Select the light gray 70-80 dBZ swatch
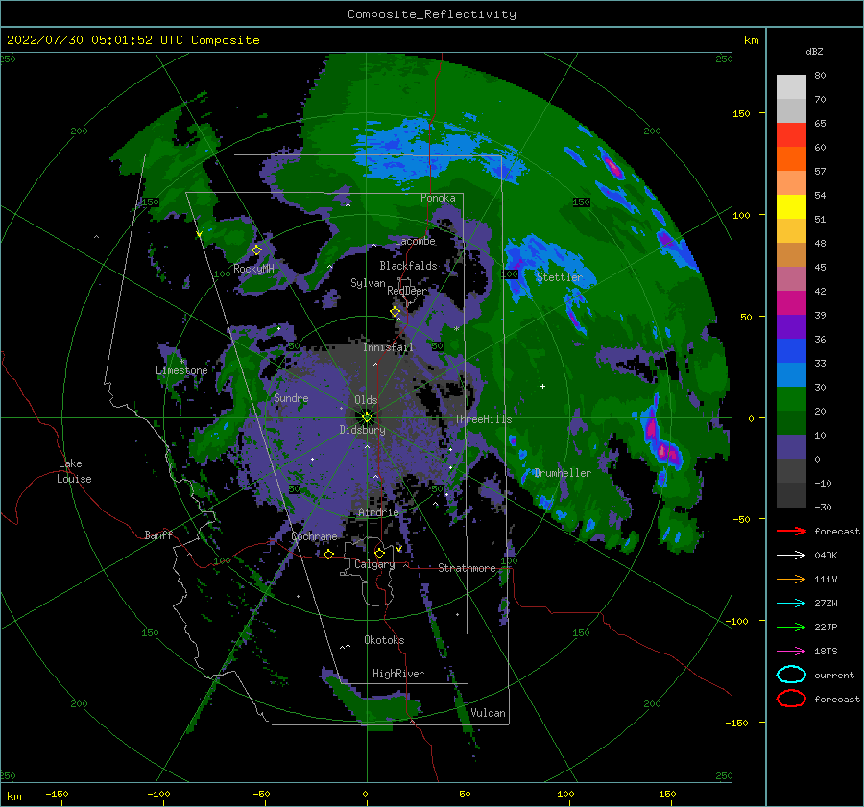Image resolution: width=864 pixels, height=807 pixels. 791,87
